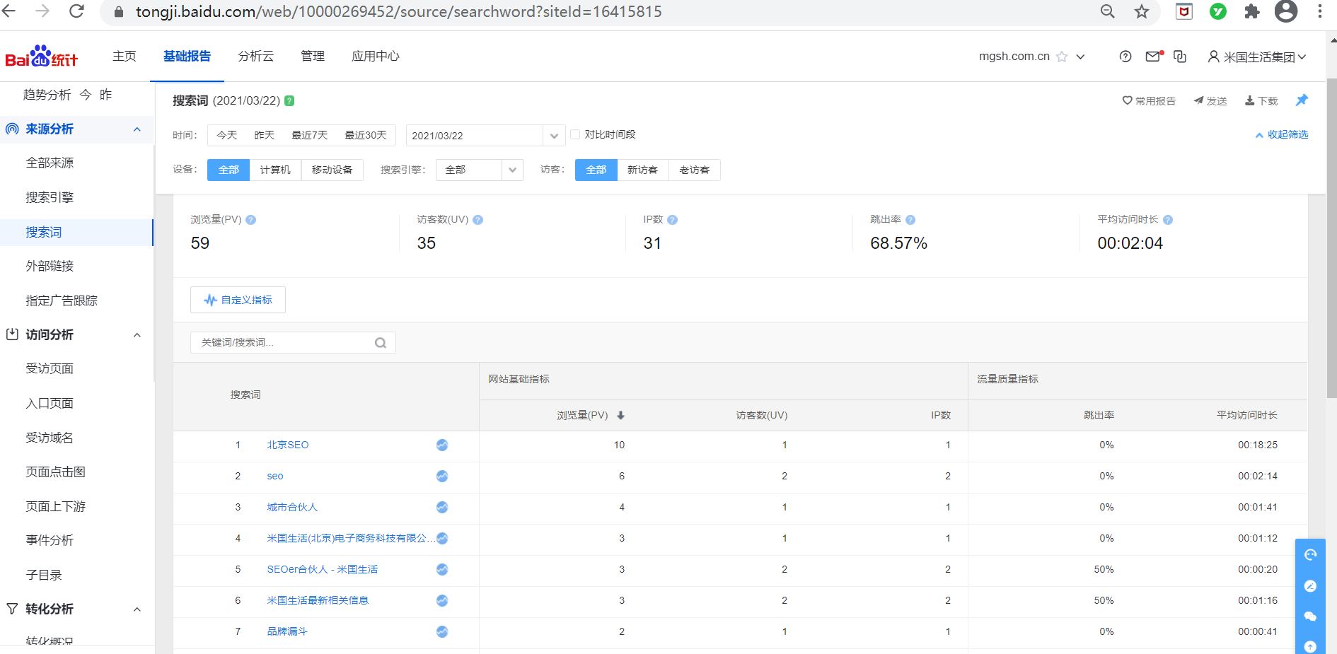Open 常用报告 link
The height and width of the screenshot is (654, 1337).
1149,101
